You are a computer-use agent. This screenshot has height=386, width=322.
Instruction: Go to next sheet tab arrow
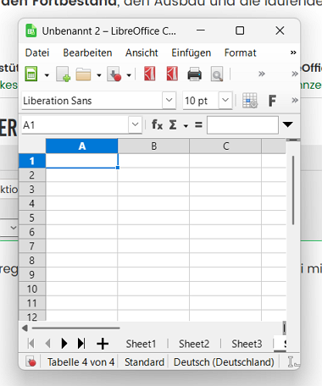64,344
